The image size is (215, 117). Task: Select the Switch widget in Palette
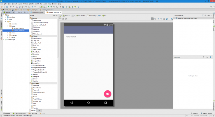tap(35, 56)
